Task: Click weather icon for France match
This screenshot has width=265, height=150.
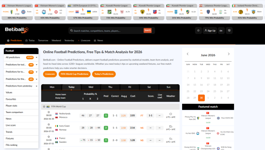Action: 170,139
